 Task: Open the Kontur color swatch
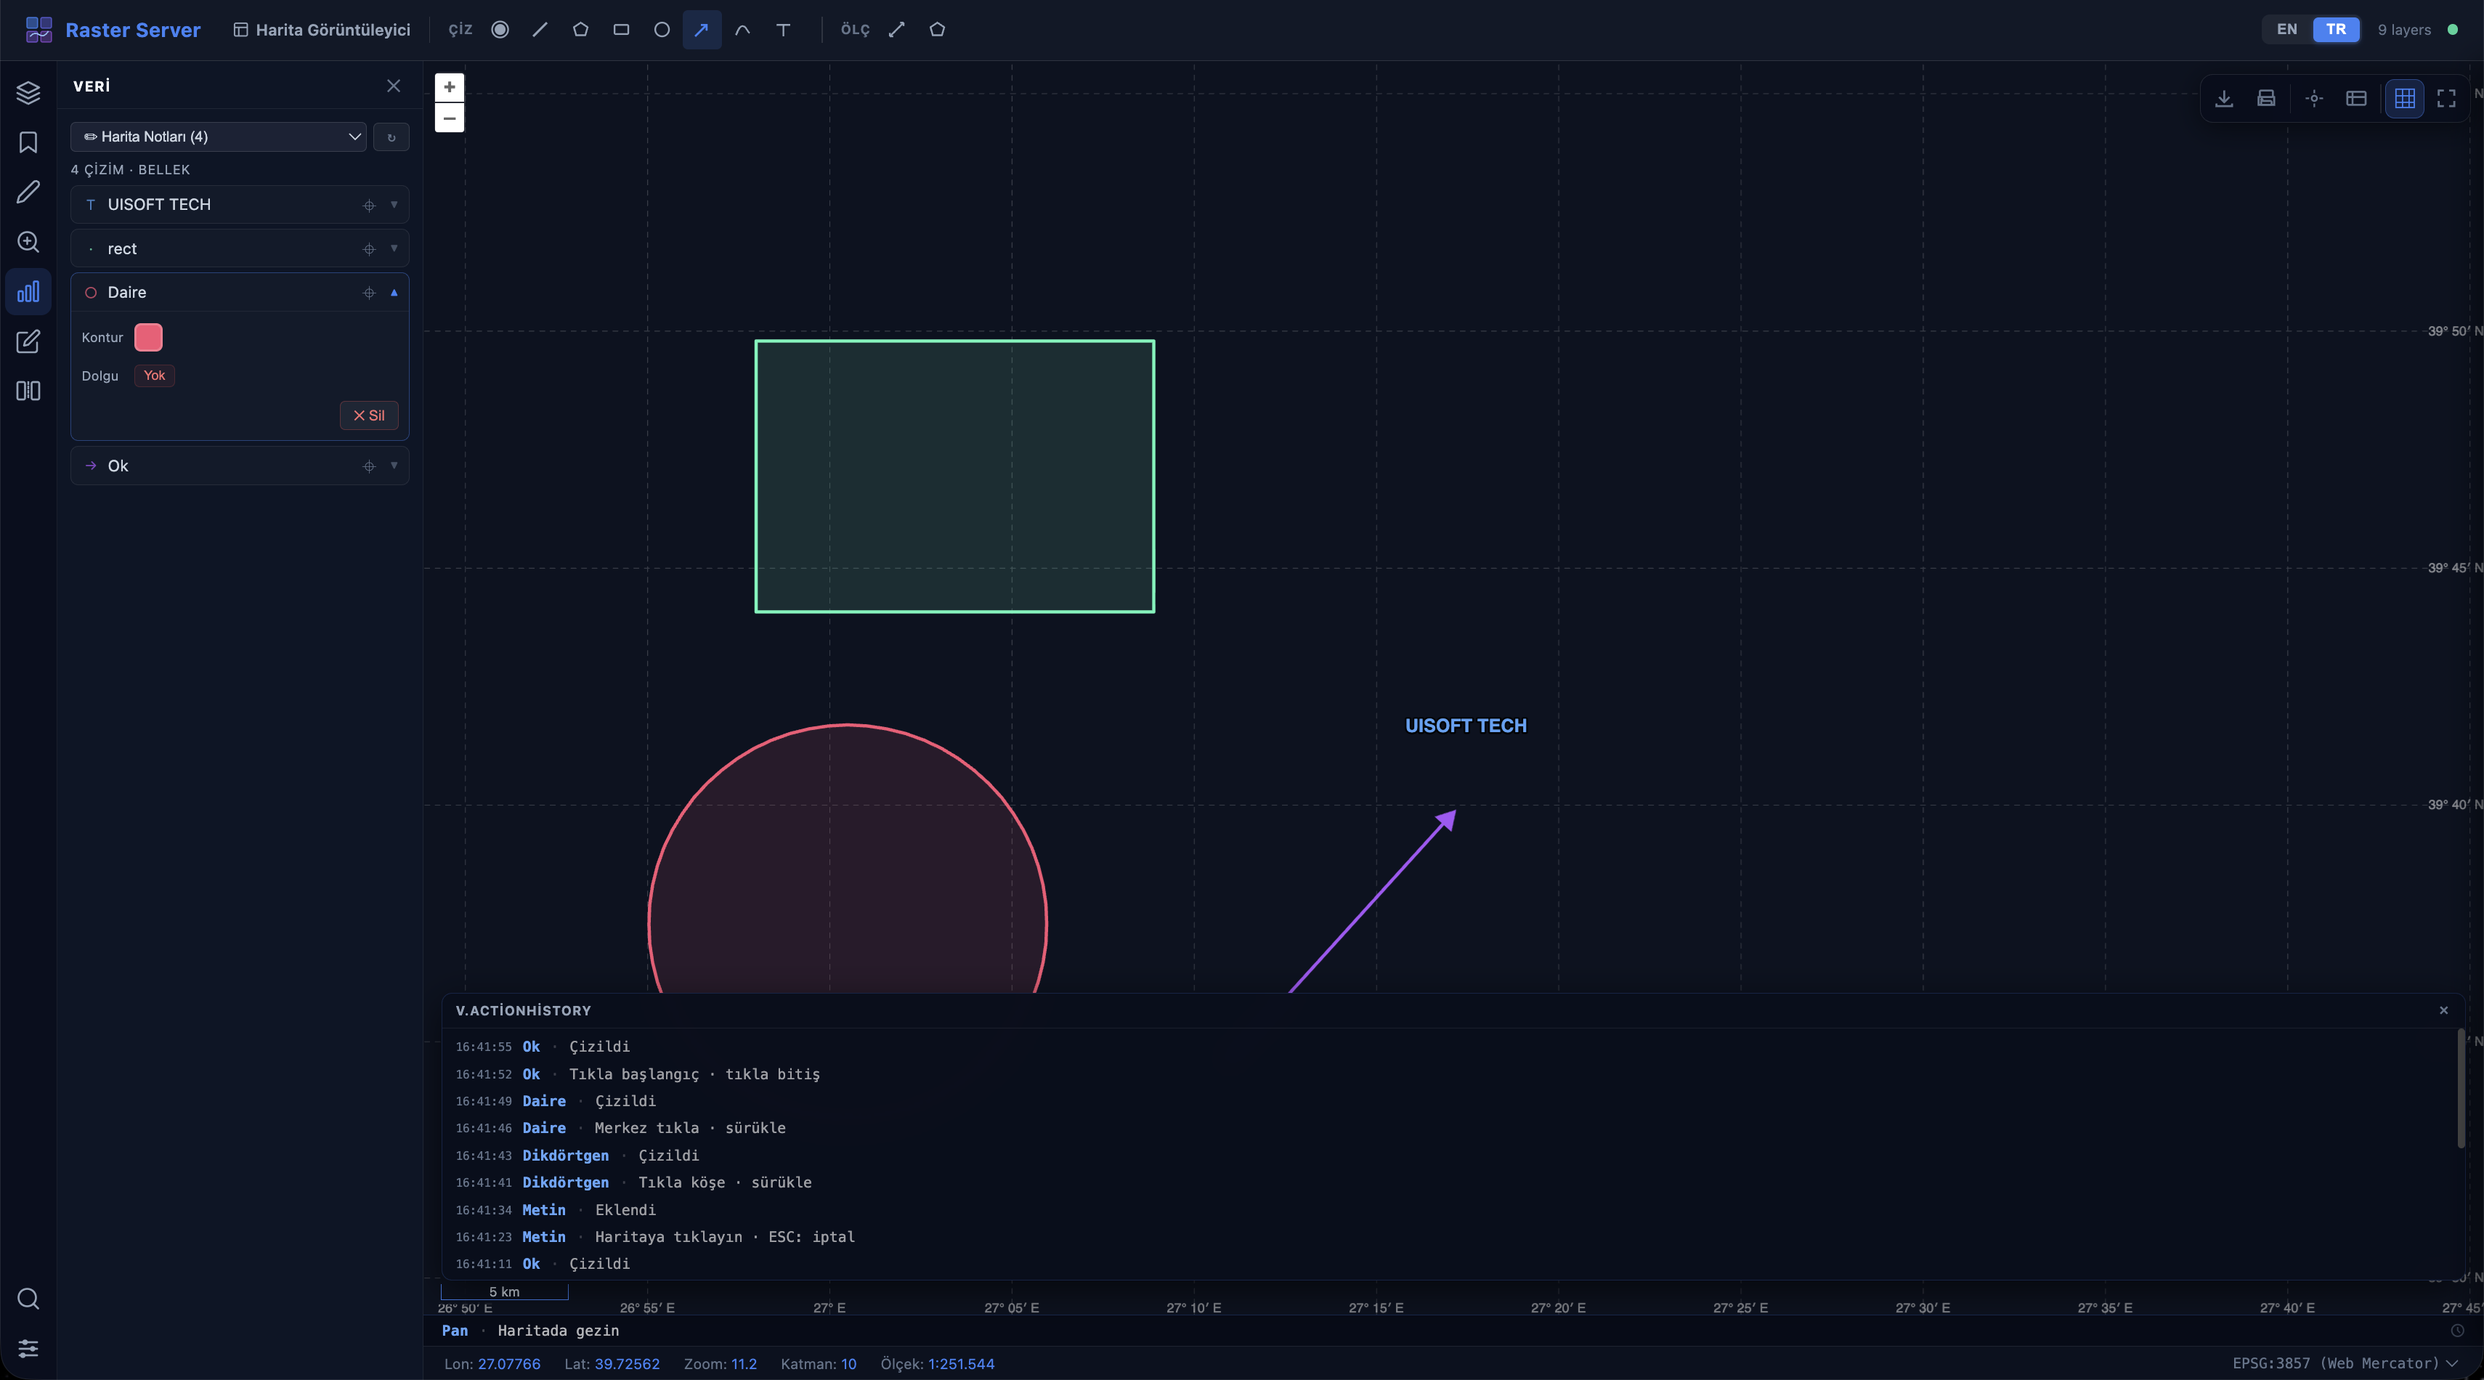click(148, 338)
